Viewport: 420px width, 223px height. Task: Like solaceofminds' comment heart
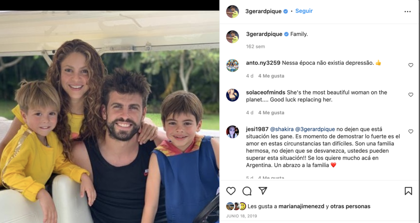pos(411,95)
